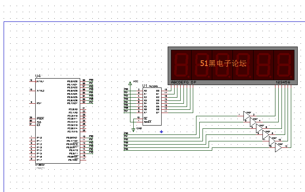
Task: Click the P3.6/WR pin 16 on U4
Action: click(83, 157)
